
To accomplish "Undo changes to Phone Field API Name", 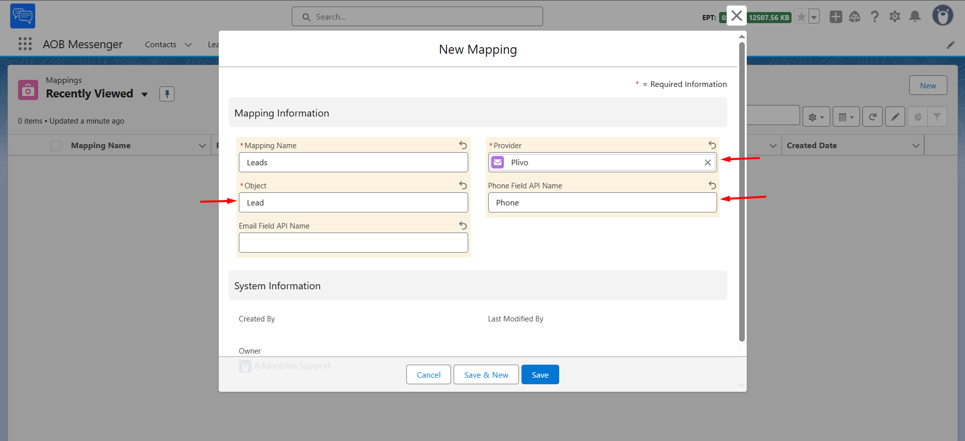I will [712, 185].
